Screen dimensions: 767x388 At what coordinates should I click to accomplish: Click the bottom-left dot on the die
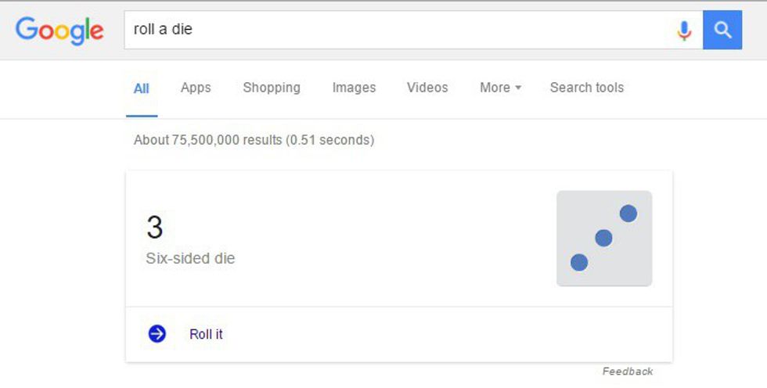tap(579, 263)
